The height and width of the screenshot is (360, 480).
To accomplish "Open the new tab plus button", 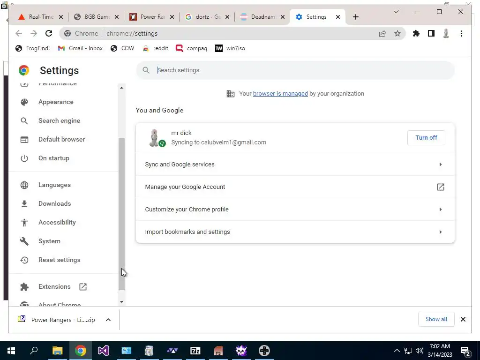I will pos(355,17).
